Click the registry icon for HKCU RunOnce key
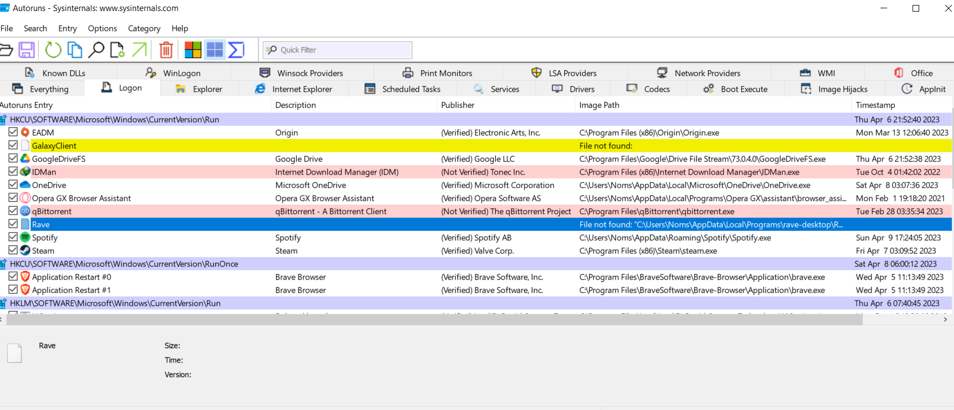Image resolution: width=954 pixels, height=410 pixels. pyautogui.click(x=3, y=264)
